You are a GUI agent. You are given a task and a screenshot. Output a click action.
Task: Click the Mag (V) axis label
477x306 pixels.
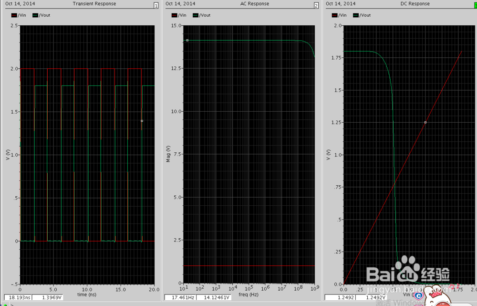[x=168, y=154]
